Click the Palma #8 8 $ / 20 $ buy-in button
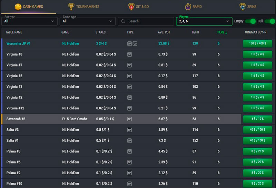Image resolution: width=276 pixels, height=188 pixels. coord(257,151)
